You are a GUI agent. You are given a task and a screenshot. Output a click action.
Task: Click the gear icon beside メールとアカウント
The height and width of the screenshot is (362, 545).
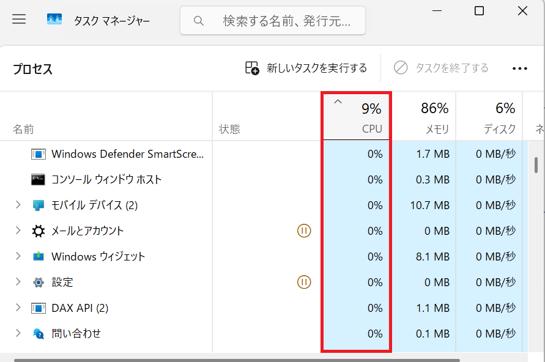(x=38, y=231)
